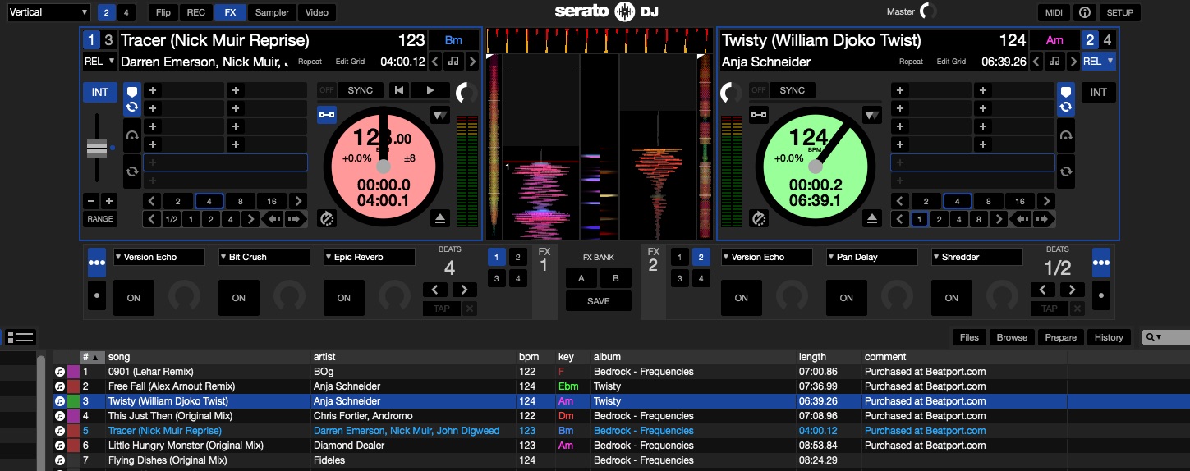Open Pan Delay effect dropdown
The width and height of the screenshot is (1190, 471).
coord(871,257)
